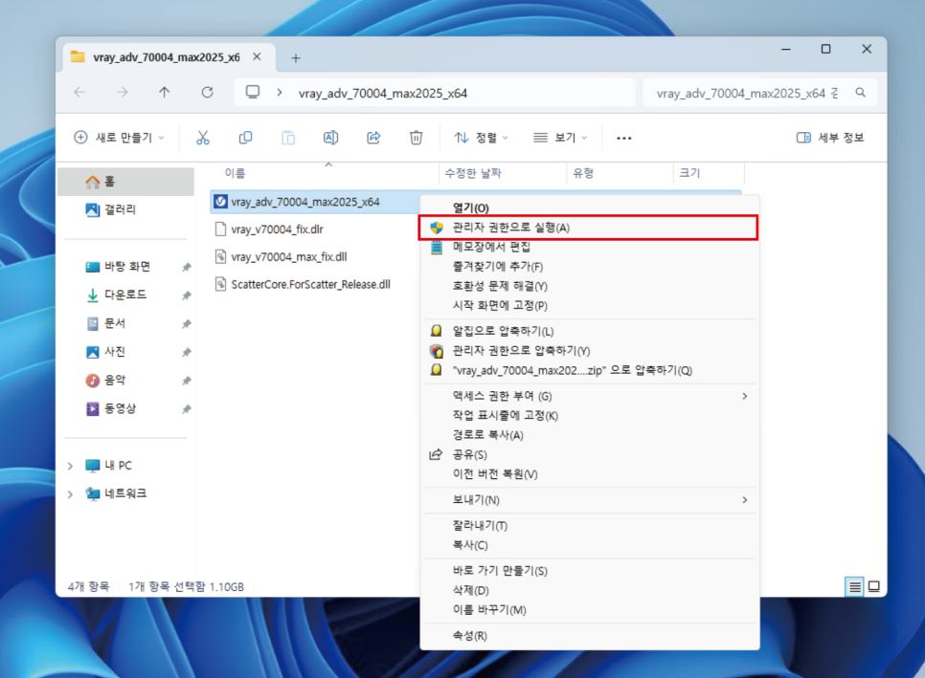This screenshot has height=678, width=925.
Task: Close the vray_adv_70004 tab
Action: (x=257, y=56)
